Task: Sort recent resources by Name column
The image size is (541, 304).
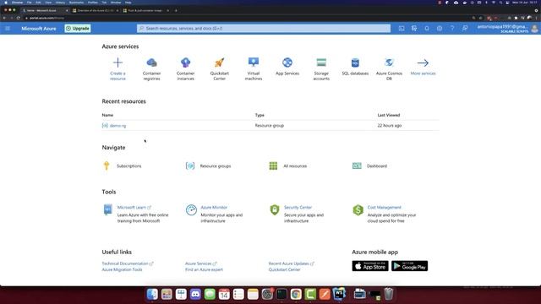Action: pyautogui.click(x=107, y=115)
